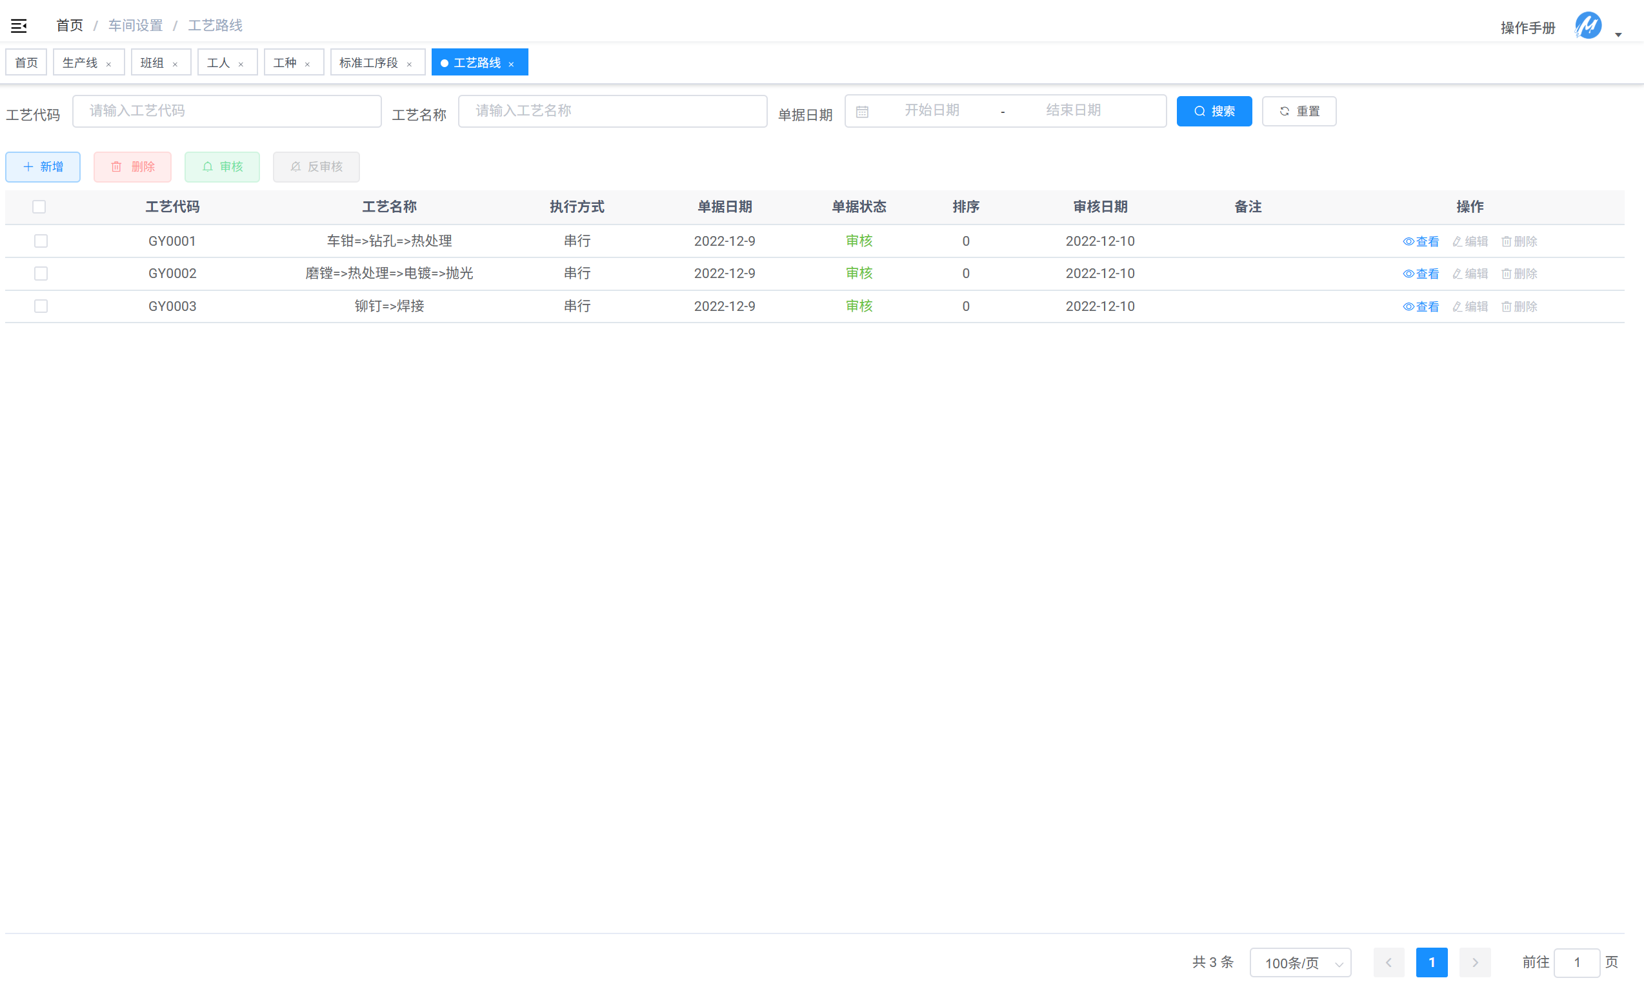The image size is (1644, 987).
Task: Open the calendar icon beside 单据日期
Action: tap(863, 111)
